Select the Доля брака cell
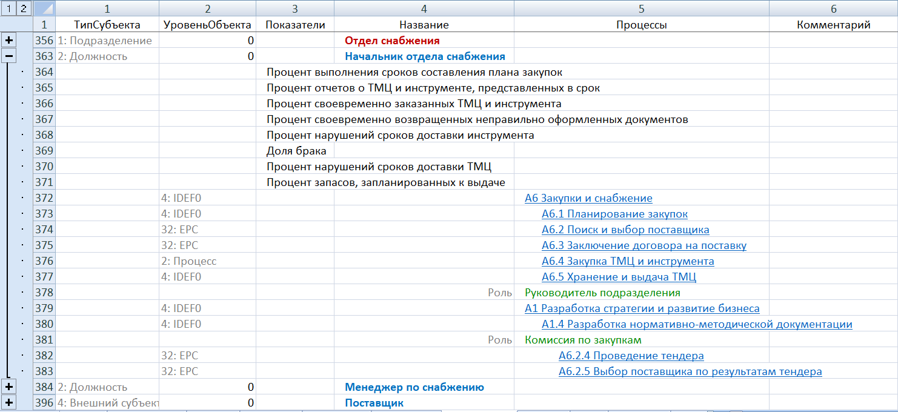 (x=296, y=151)
